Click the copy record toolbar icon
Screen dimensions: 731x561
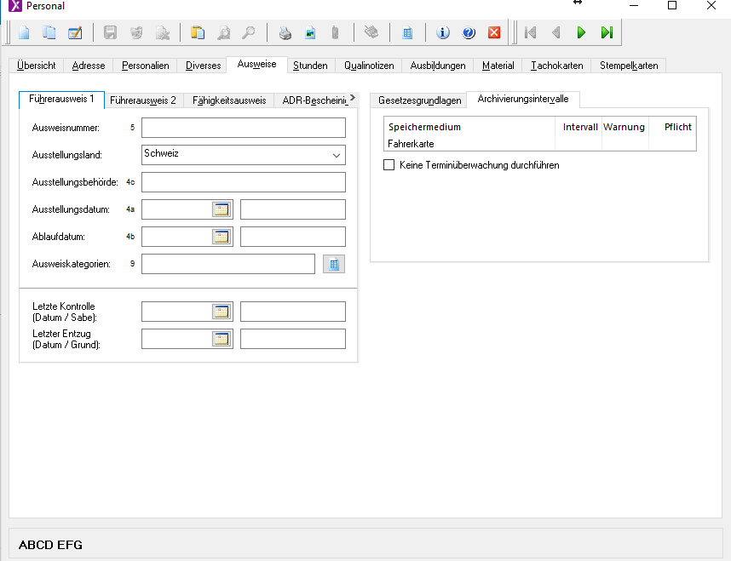tap(49, 33)
